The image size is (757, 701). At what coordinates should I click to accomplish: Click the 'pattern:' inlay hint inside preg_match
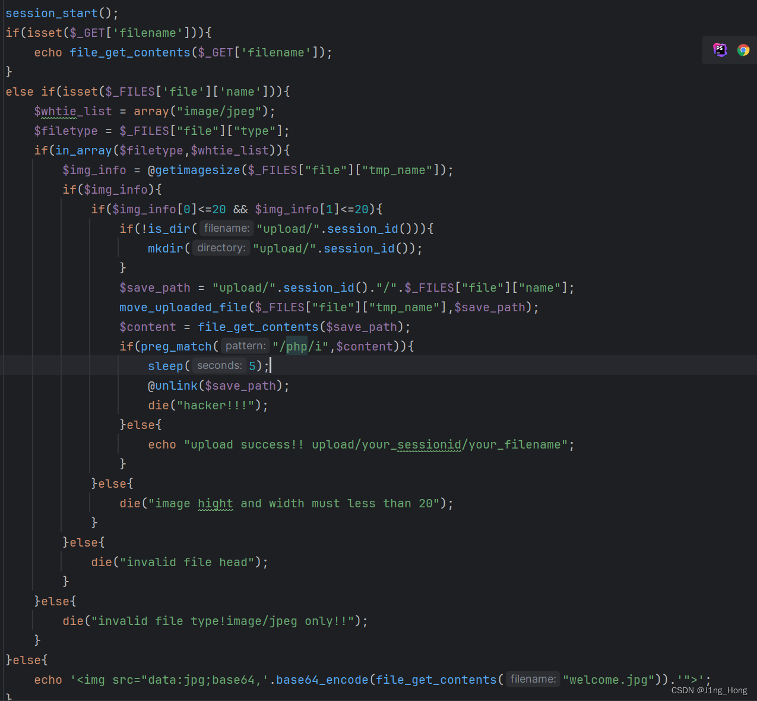point(245,346)
